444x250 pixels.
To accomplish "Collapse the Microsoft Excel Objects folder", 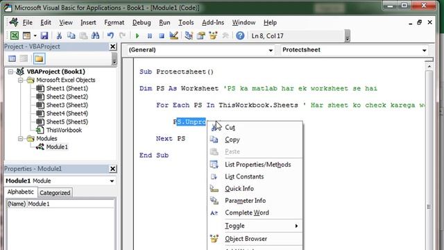I will (x=20, y=81).
